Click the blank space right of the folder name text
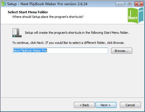Image resolution: width=145 pixels, height=112 pixels. (x=77, y=51)
